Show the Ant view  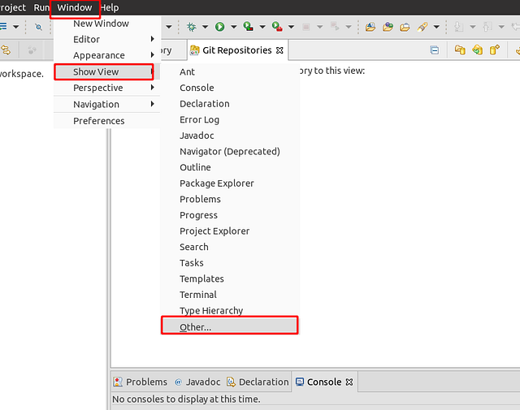click(230, 72)
